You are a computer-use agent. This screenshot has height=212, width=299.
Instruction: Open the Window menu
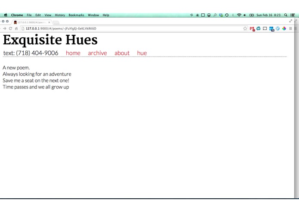(x=93, y=15)
